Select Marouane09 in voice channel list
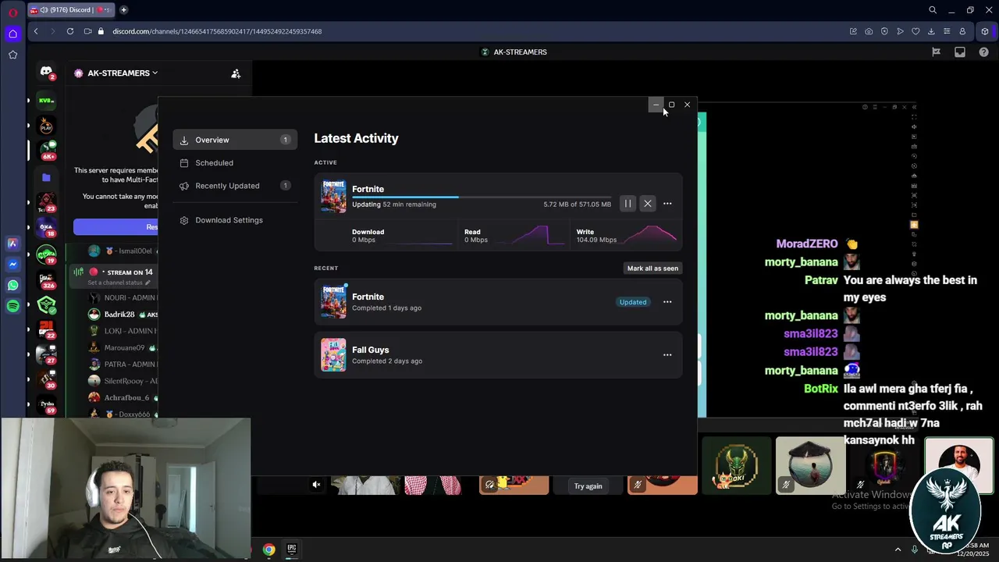Image resolution: width=999 pixels, height=562 pixels. [x=123, y=348]
